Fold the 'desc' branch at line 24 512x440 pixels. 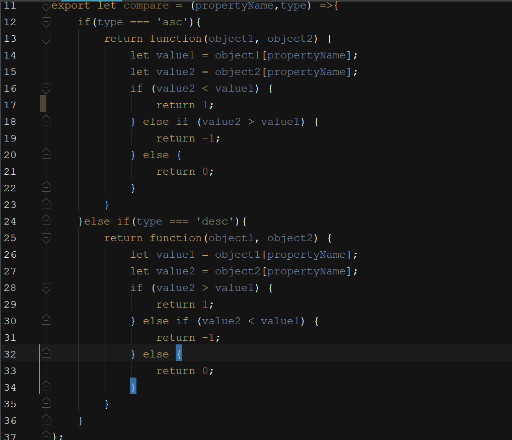click(x=45, y=221)
